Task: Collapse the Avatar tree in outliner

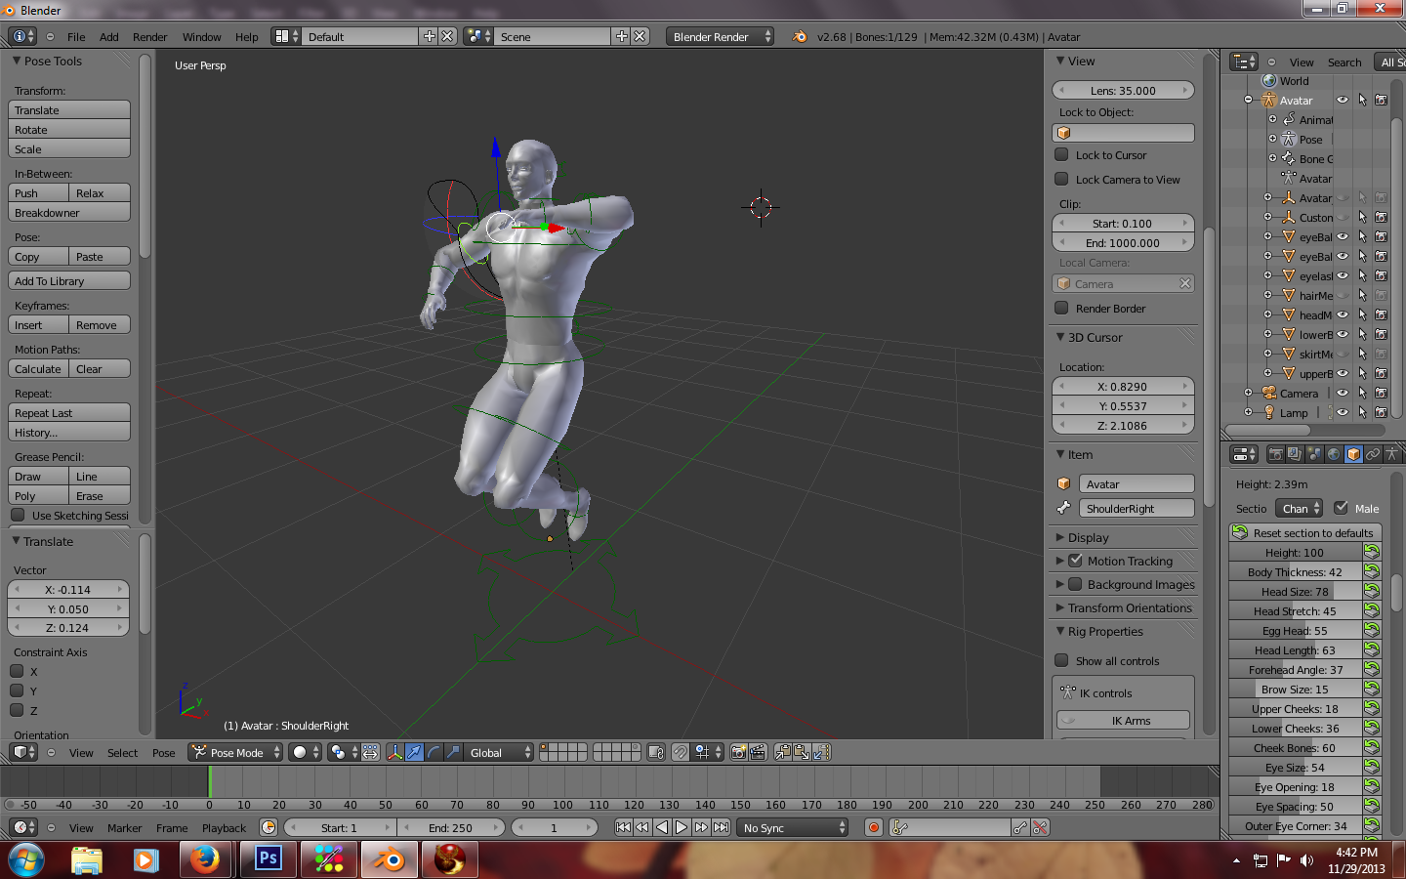Action: [x=1248, y=100]
